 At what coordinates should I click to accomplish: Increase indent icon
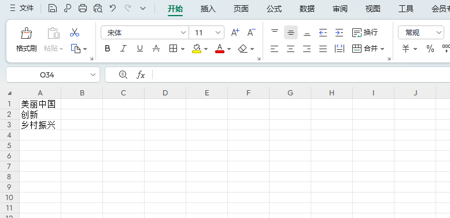(x=339, y=33)
